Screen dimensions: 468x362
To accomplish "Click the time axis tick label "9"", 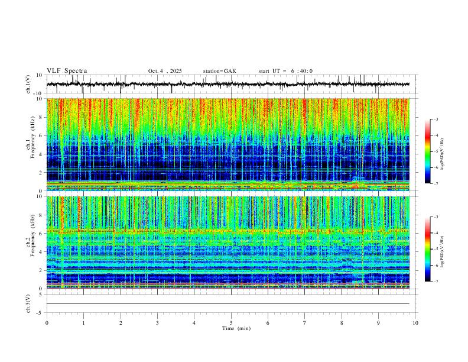I will (x=378, y=323).
